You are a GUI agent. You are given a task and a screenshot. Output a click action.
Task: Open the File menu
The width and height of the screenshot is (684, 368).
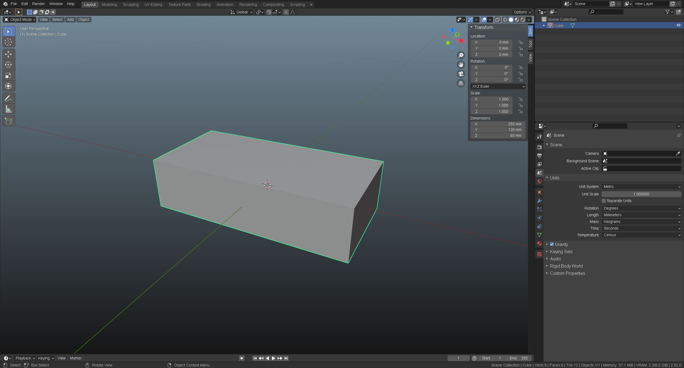(14, 4)
